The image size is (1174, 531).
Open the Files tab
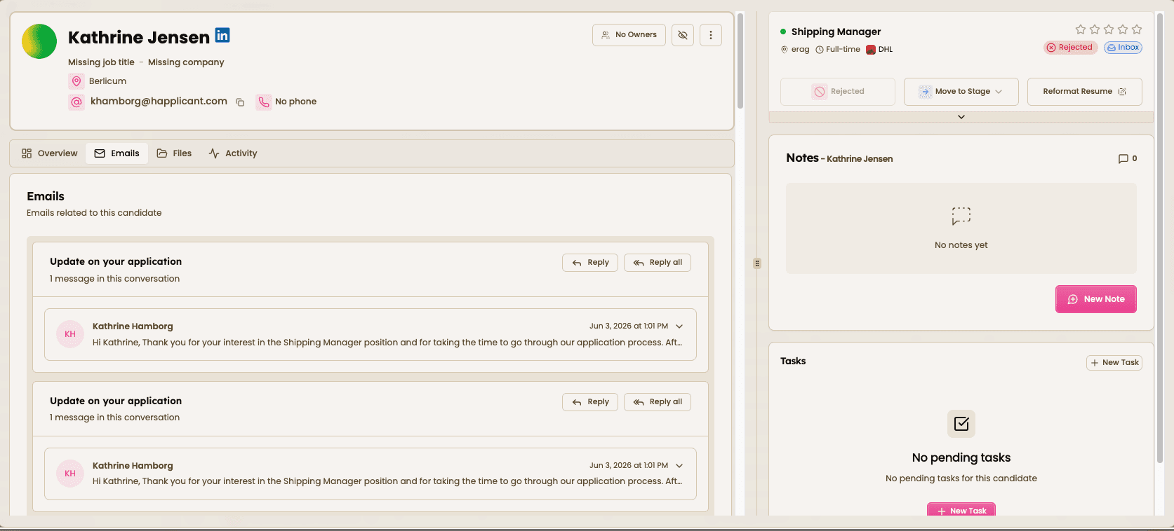174,153
